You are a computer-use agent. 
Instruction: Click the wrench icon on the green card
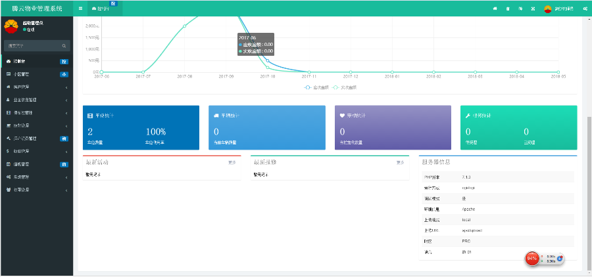point(466,115)
